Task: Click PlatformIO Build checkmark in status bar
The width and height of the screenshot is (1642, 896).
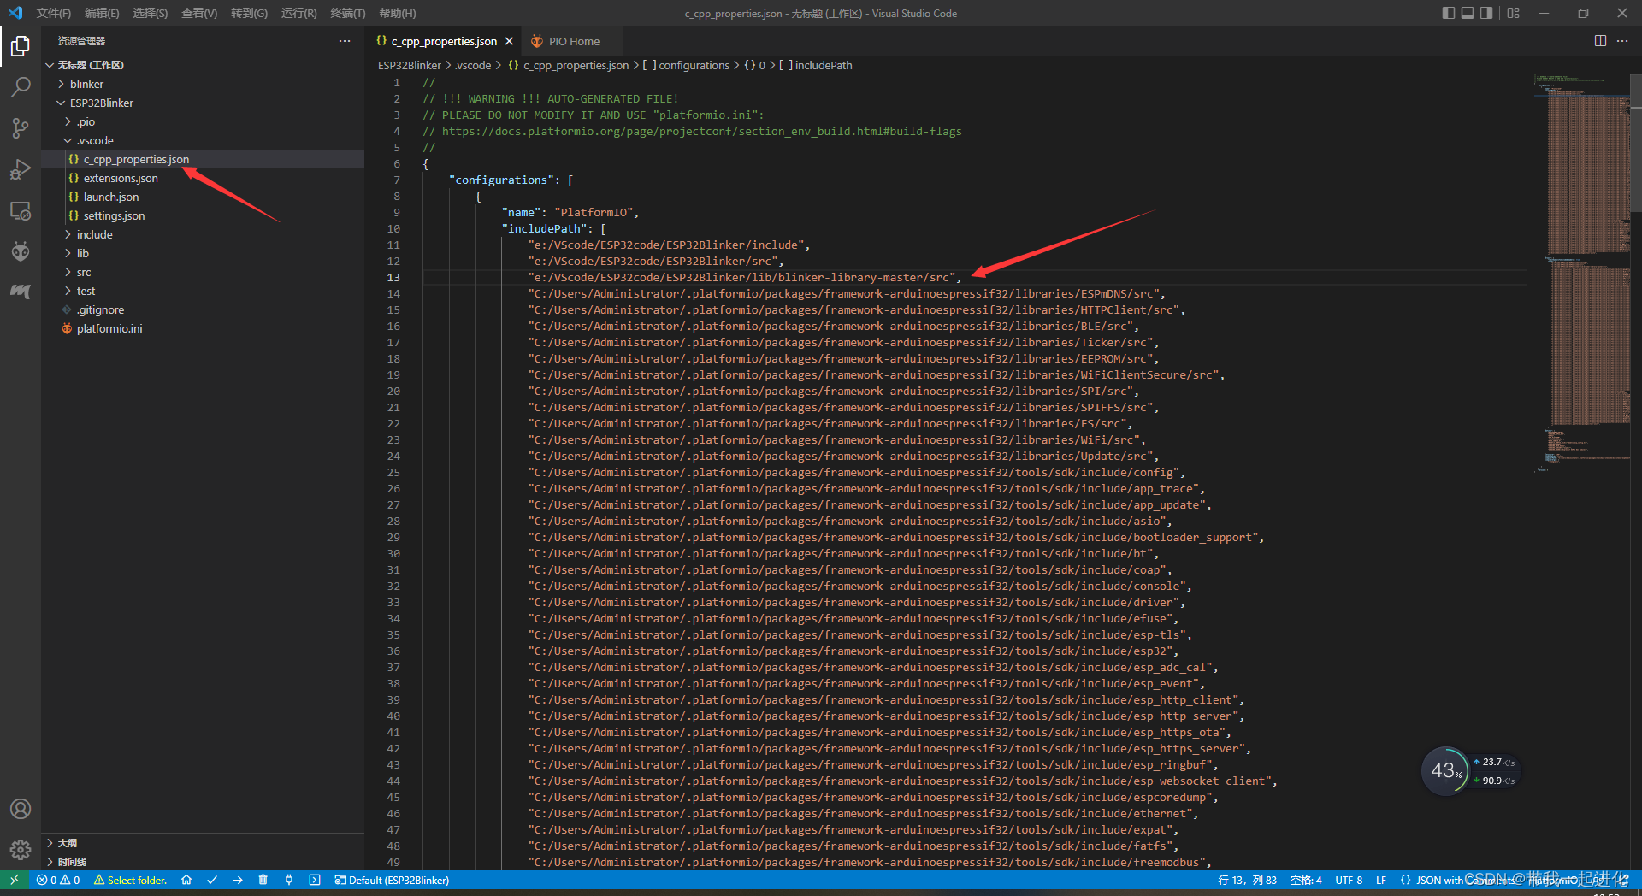Action: [212, 880]
